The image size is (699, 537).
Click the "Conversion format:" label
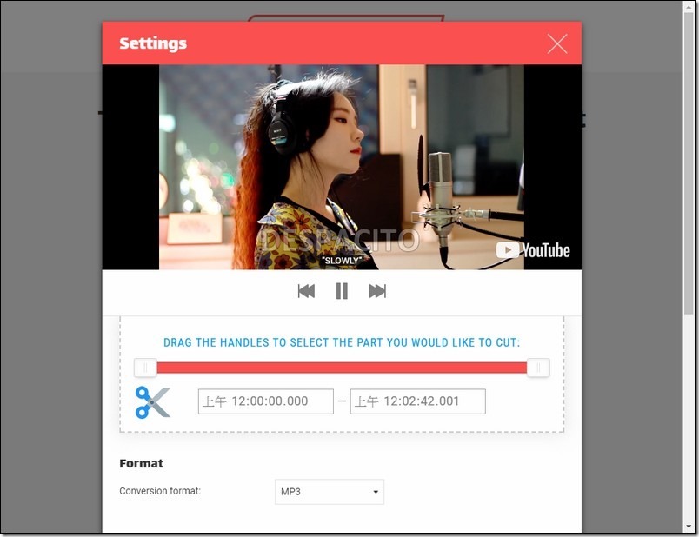(x=160, y=491)
